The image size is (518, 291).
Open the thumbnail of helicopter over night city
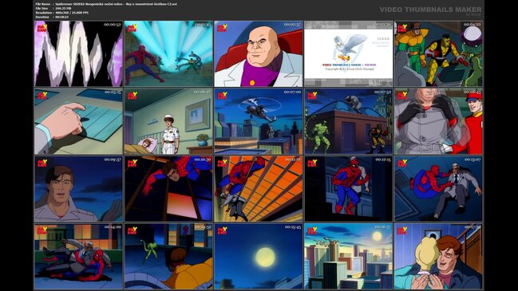(x=259, y=121)
